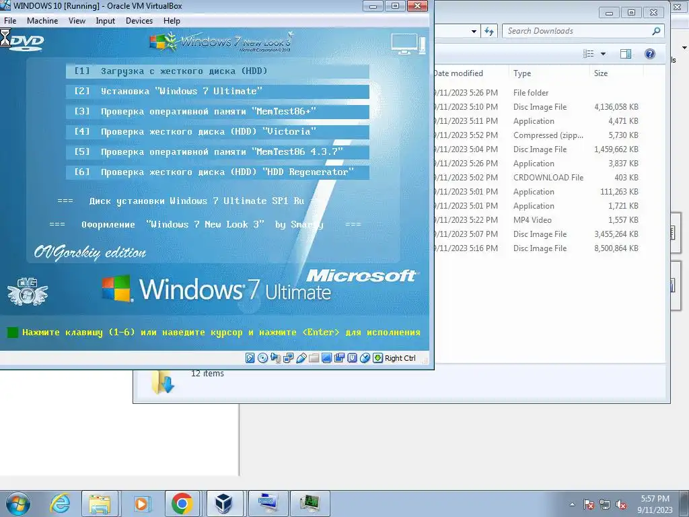Open the Windows Start button
Screen dimensions: 689x517
pyautogui.click(x=17, y=504)
